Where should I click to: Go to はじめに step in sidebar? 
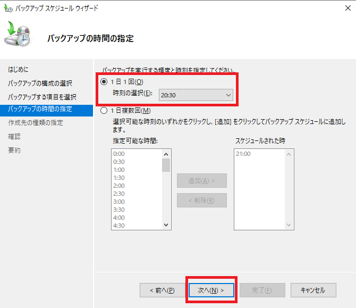[18, 70]
